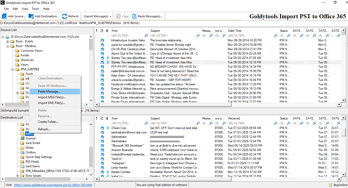
Task: Open the filter funnel on the Subject column
Action: click(198, 36)
